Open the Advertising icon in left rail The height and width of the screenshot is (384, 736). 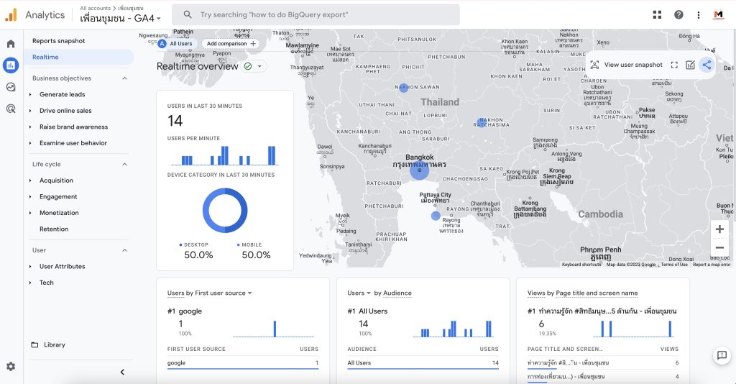pos(11,109)
